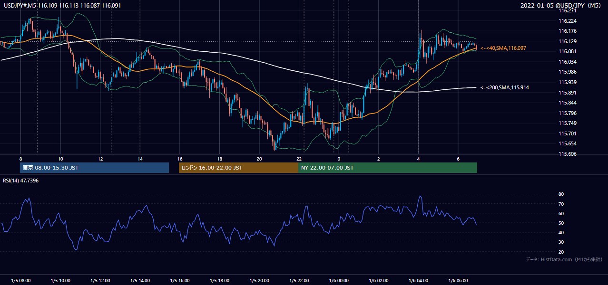
Task: Click the 200 SMA 115.914 label
Action: coord(505,87)
